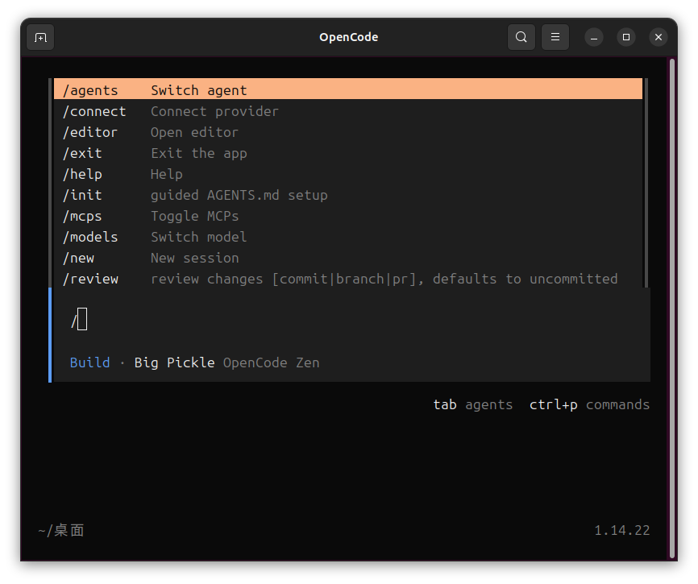Close the OpenCode window
Image resolution: width=698 pixels, height=584 pixels.
pos(659,37)
